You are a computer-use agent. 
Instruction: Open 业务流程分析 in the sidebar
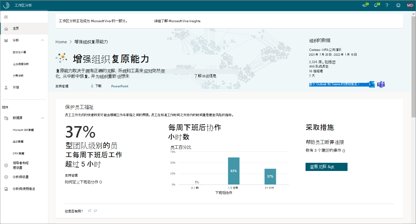click(21, 64)
